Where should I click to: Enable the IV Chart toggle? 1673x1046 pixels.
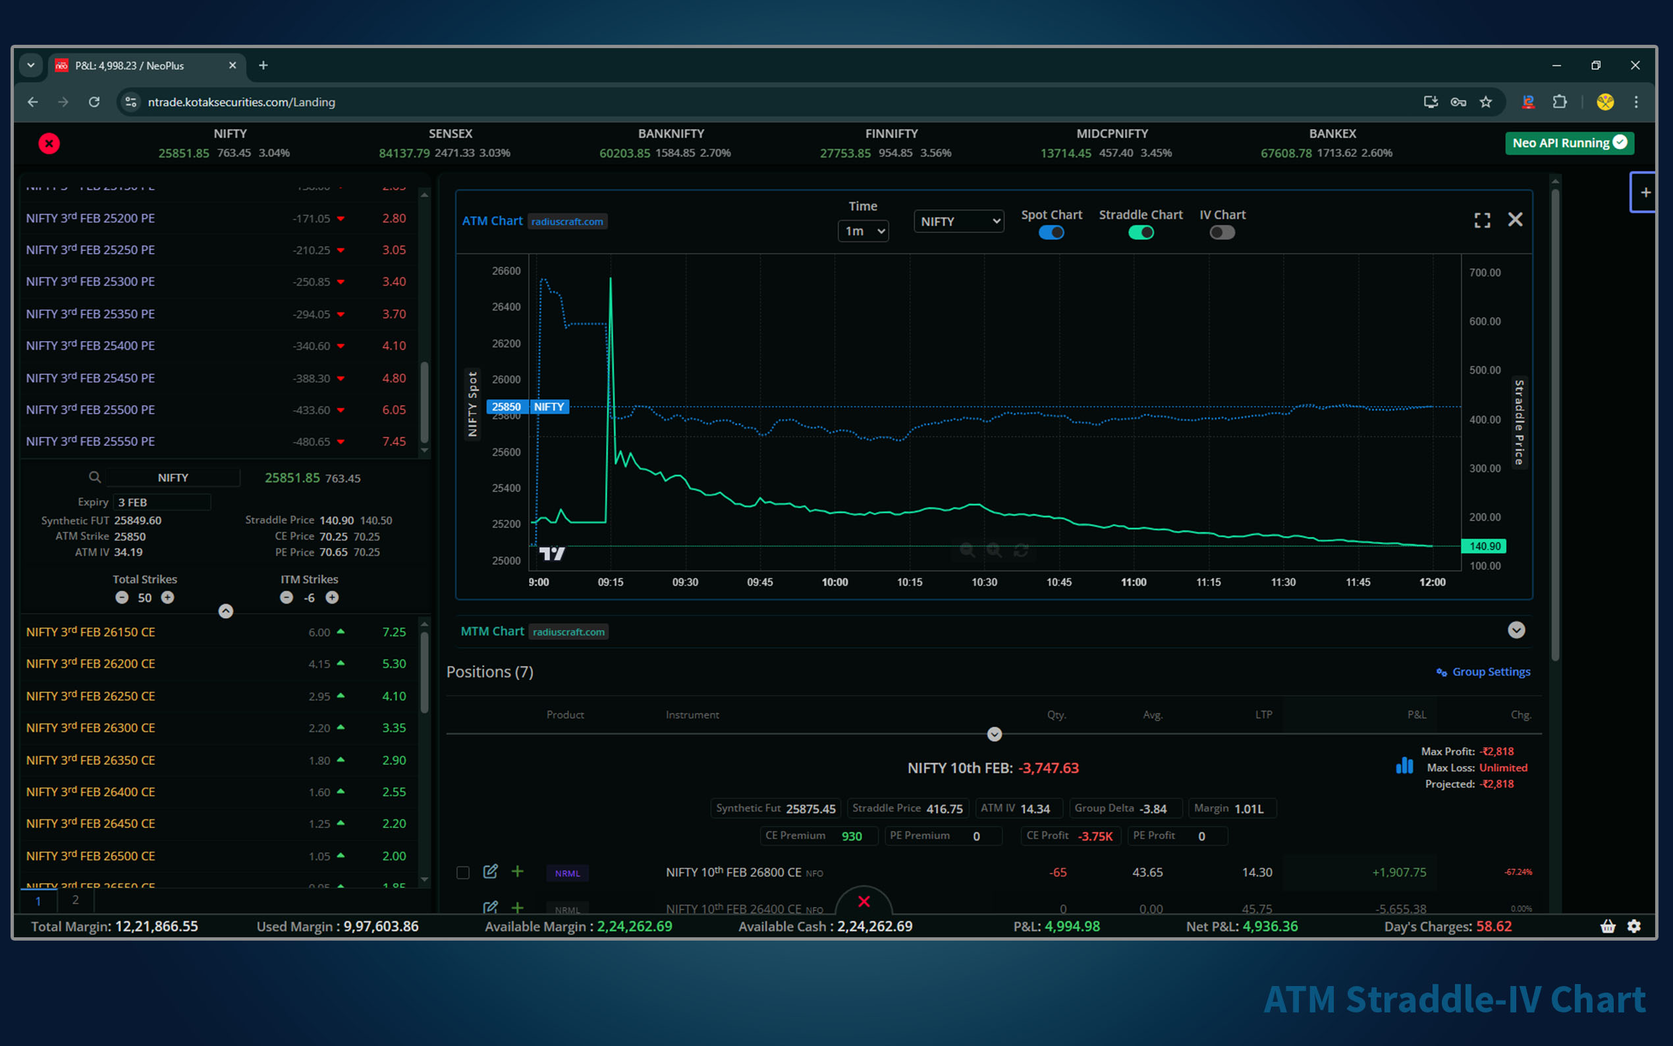[1221, 233]
